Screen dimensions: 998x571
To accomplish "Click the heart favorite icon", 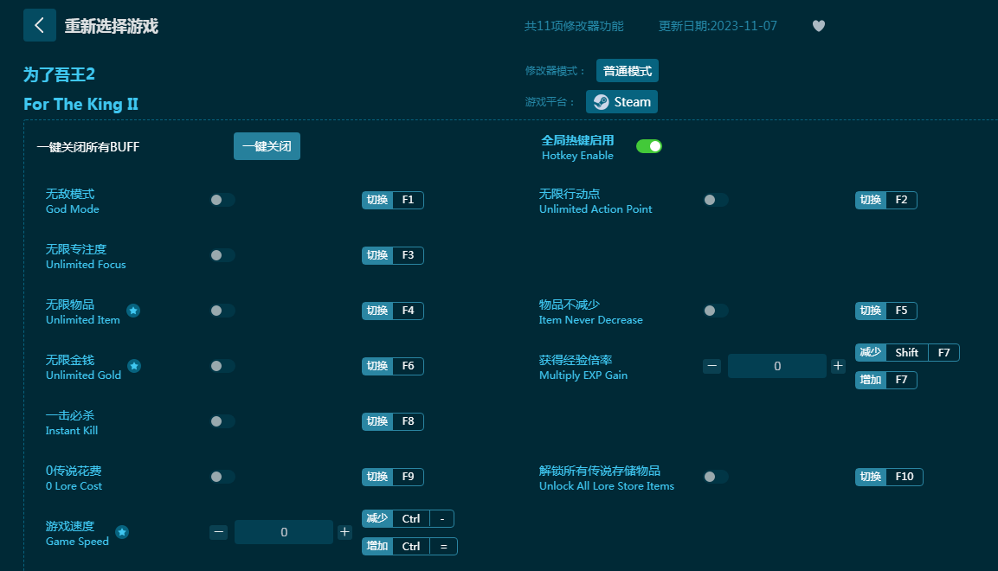I will (x=819, y=26).
